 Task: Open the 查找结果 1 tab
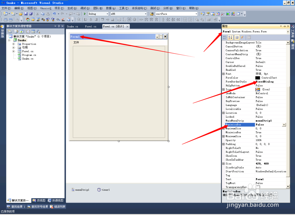pyautogui.click(x=16, y=207)
